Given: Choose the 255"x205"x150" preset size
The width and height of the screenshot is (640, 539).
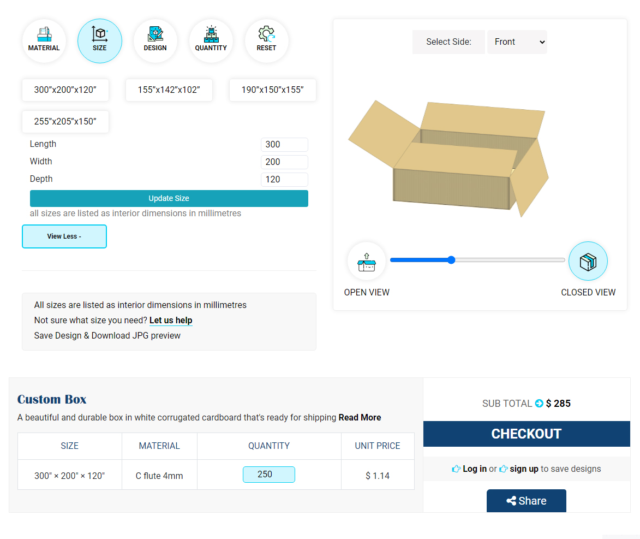Looking at the screenshot, I should pyautogui.click(x=65, y=122).
